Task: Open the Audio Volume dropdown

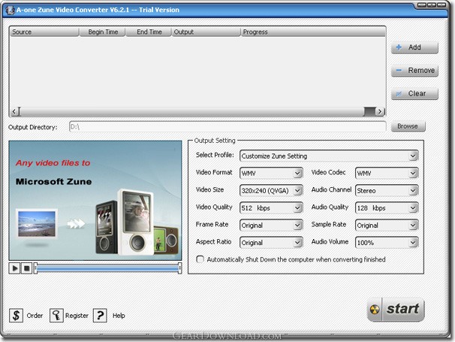Action: (387, 243)
